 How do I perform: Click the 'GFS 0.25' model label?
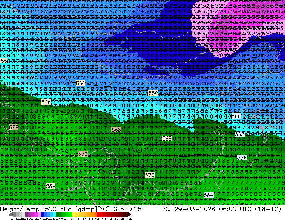coord(127,209)
